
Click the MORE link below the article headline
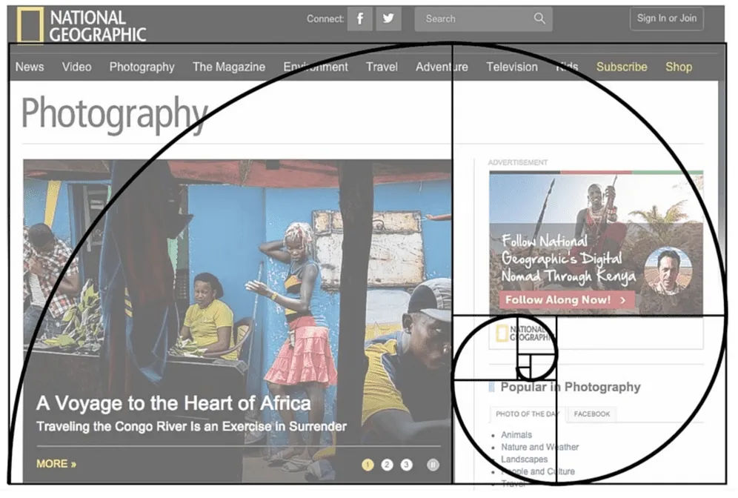pyautogui.click(x=52, y=464)
